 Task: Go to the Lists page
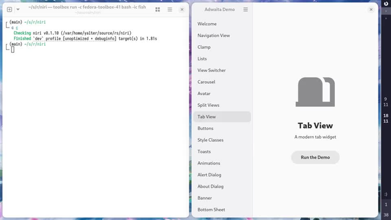(x=222, y=59)
